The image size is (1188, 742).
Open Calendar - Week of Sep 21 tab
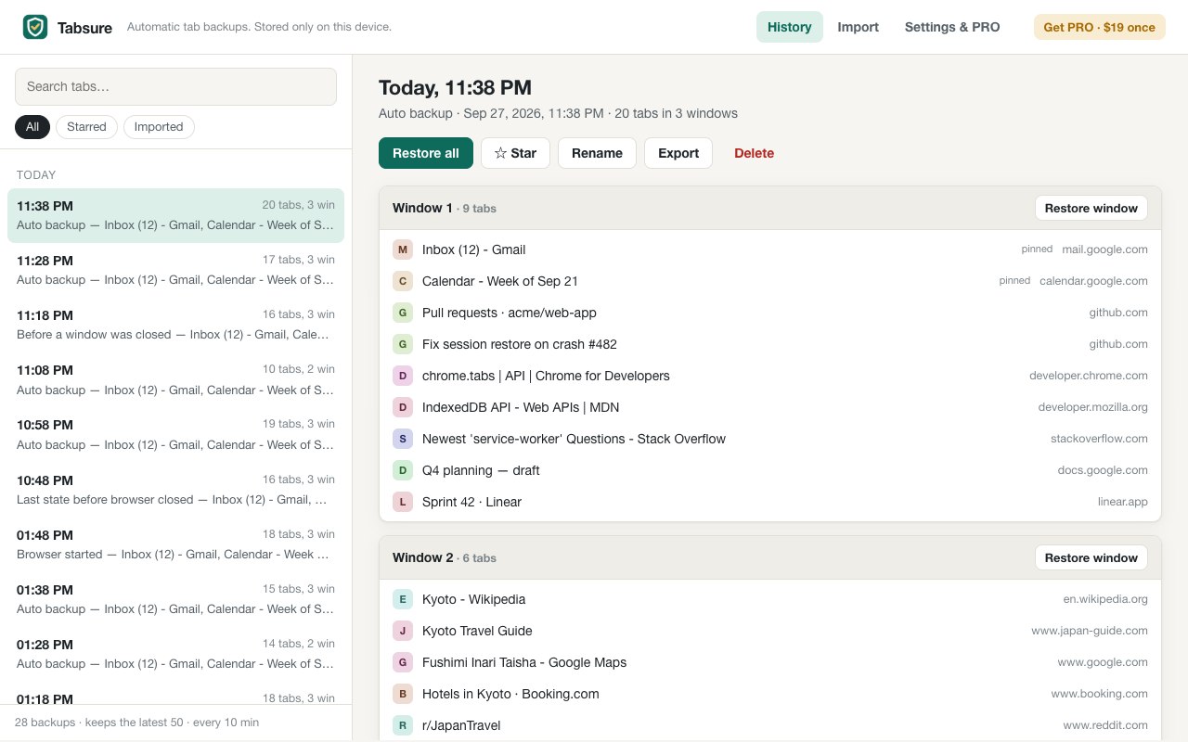(x=500, y=281)
